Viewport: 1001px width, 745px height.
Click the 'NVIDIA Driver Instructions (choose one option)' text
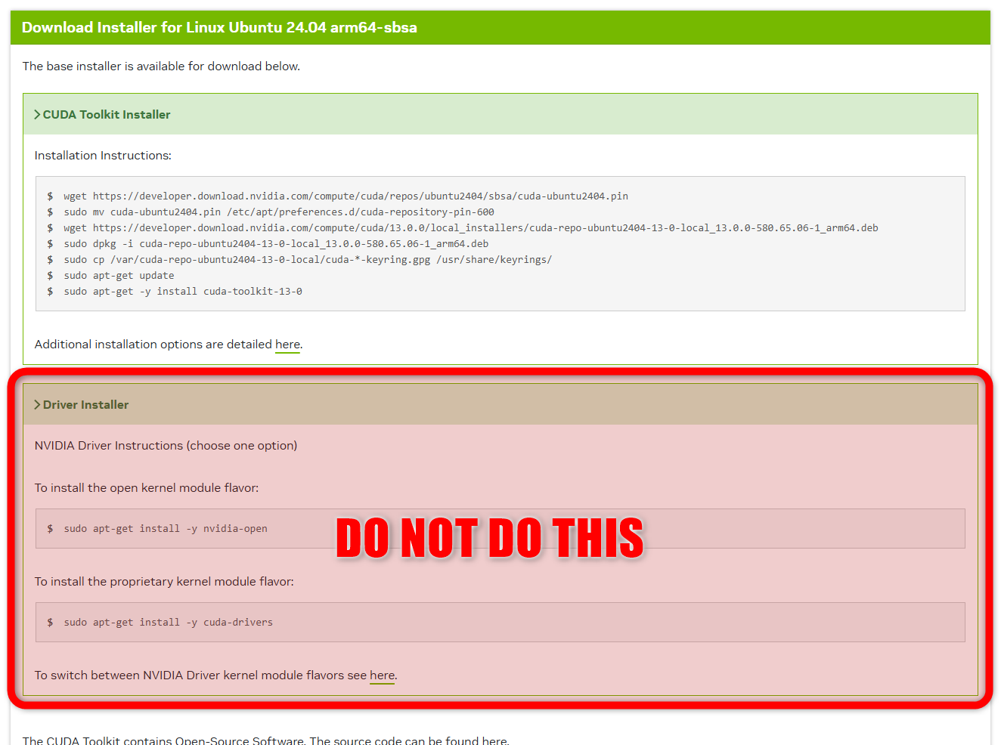click(166, 446)
